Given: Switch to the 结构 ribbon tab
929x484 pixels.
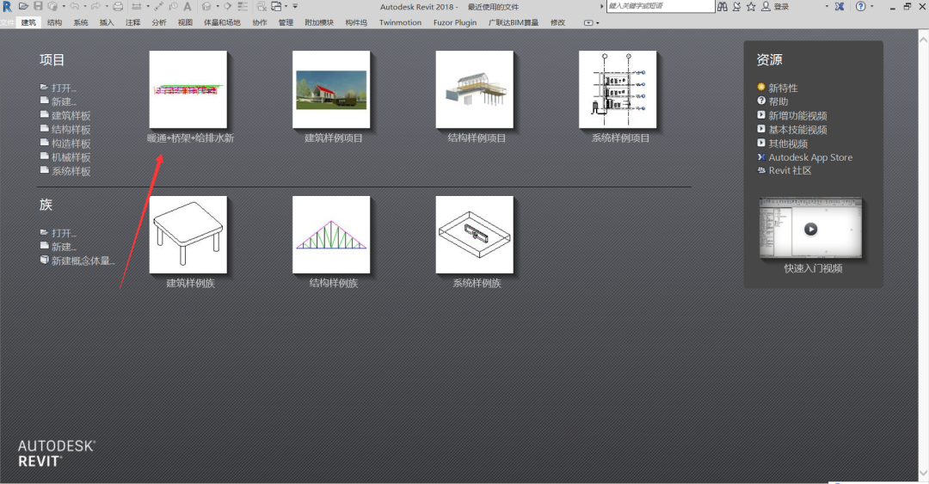Looking at the screenshot, I should (54, 22).
